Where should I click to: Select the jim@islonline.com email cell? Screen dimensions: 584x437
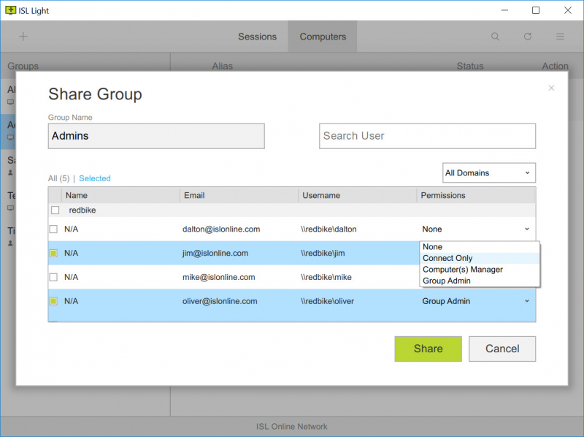coord(215,253)
